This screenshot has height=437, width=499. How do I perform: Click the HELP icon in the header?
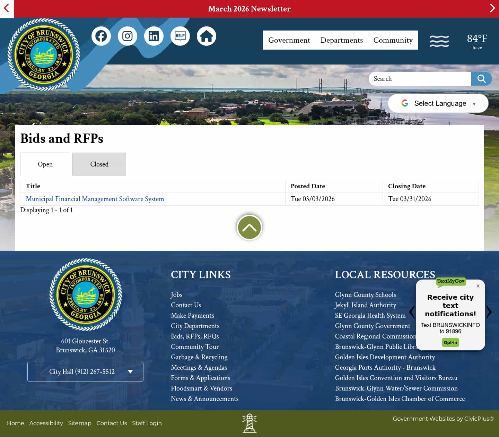click(x=180, y=36)
